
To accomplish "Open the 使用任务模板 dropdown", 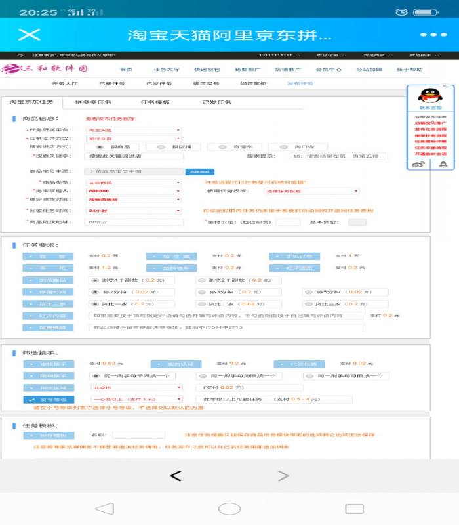I will tap(311, 191).
